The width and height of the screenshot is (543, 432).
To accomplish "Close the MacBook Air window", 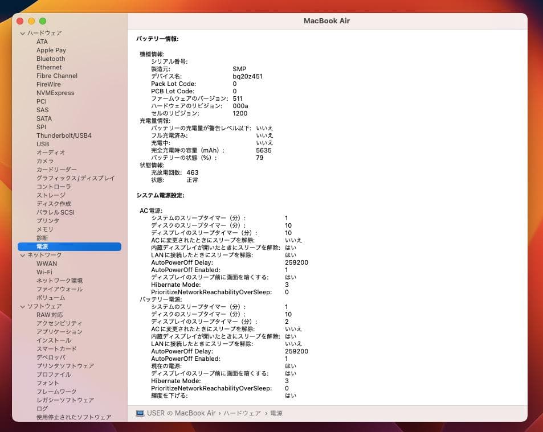I will click(20, 21).
